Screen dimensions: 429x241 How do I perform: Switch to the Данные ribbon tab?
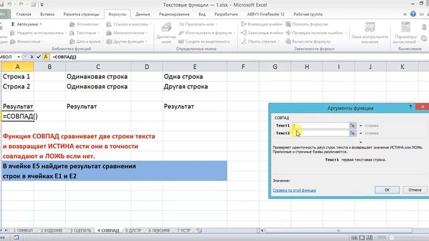click(143, 14)
